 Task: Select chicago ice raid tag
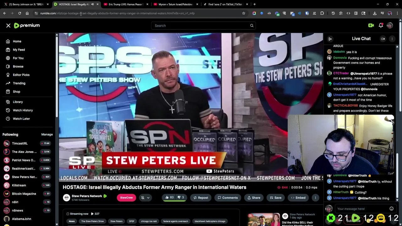tap(149, 221)
